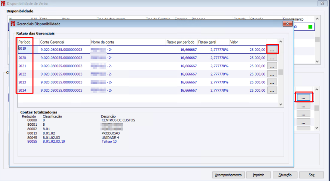The width and height of the screenshot is (330, 181).
Task: Click the third ellipsis button in background window
Action: tap(303, 114)
